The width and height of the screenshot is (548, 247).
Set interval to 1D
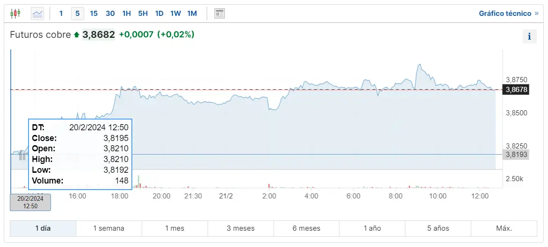159,14
